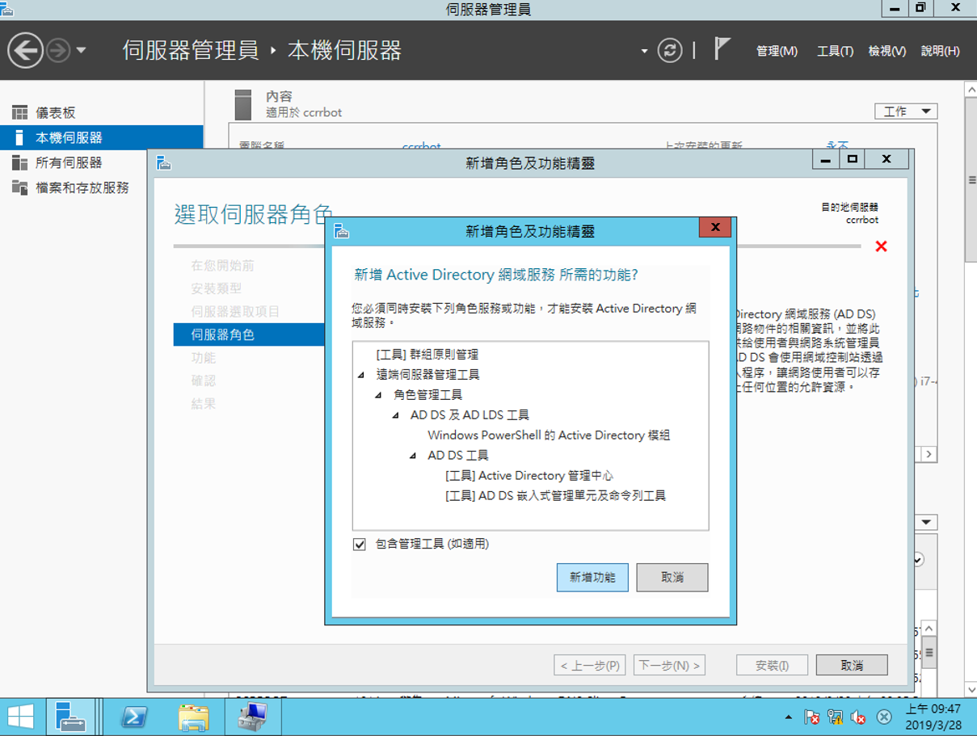977x736 pixels.
Task: Click the server icon beside 本機伺服器
Action: [19, 138]
